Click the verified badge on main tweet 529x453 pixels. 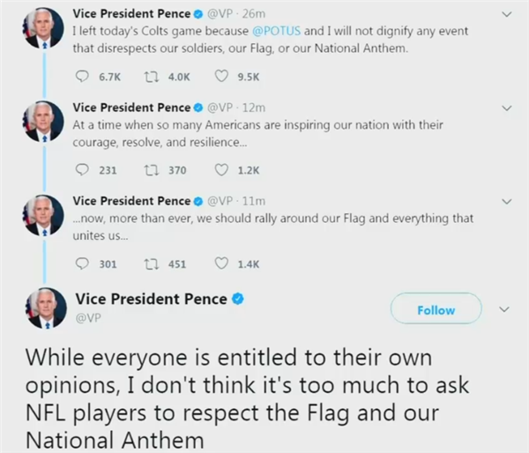point(238,300)
